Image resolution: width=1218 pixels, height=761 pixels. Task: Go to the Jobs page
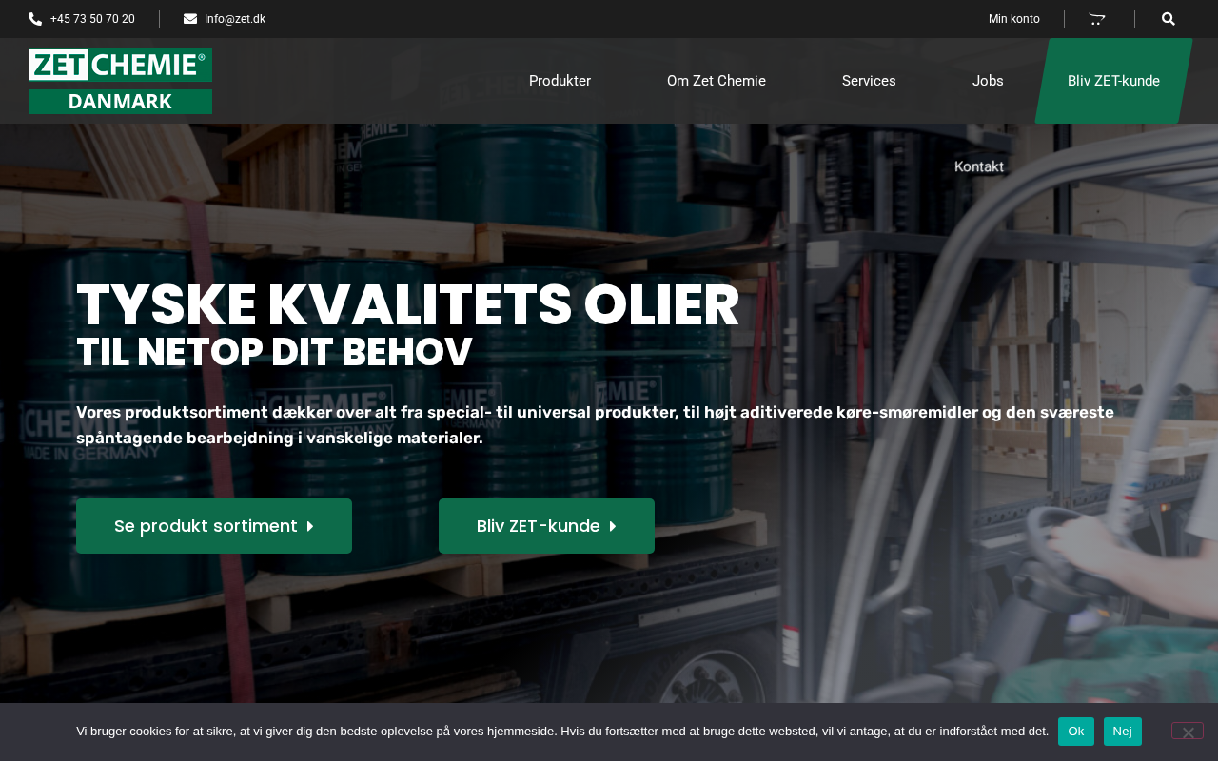(x=988, y=81)
